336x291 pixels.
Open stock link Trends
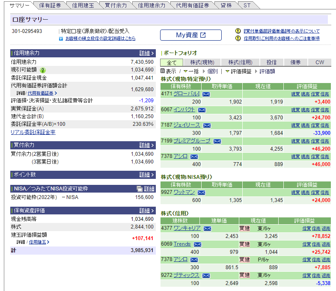(182, 244)
